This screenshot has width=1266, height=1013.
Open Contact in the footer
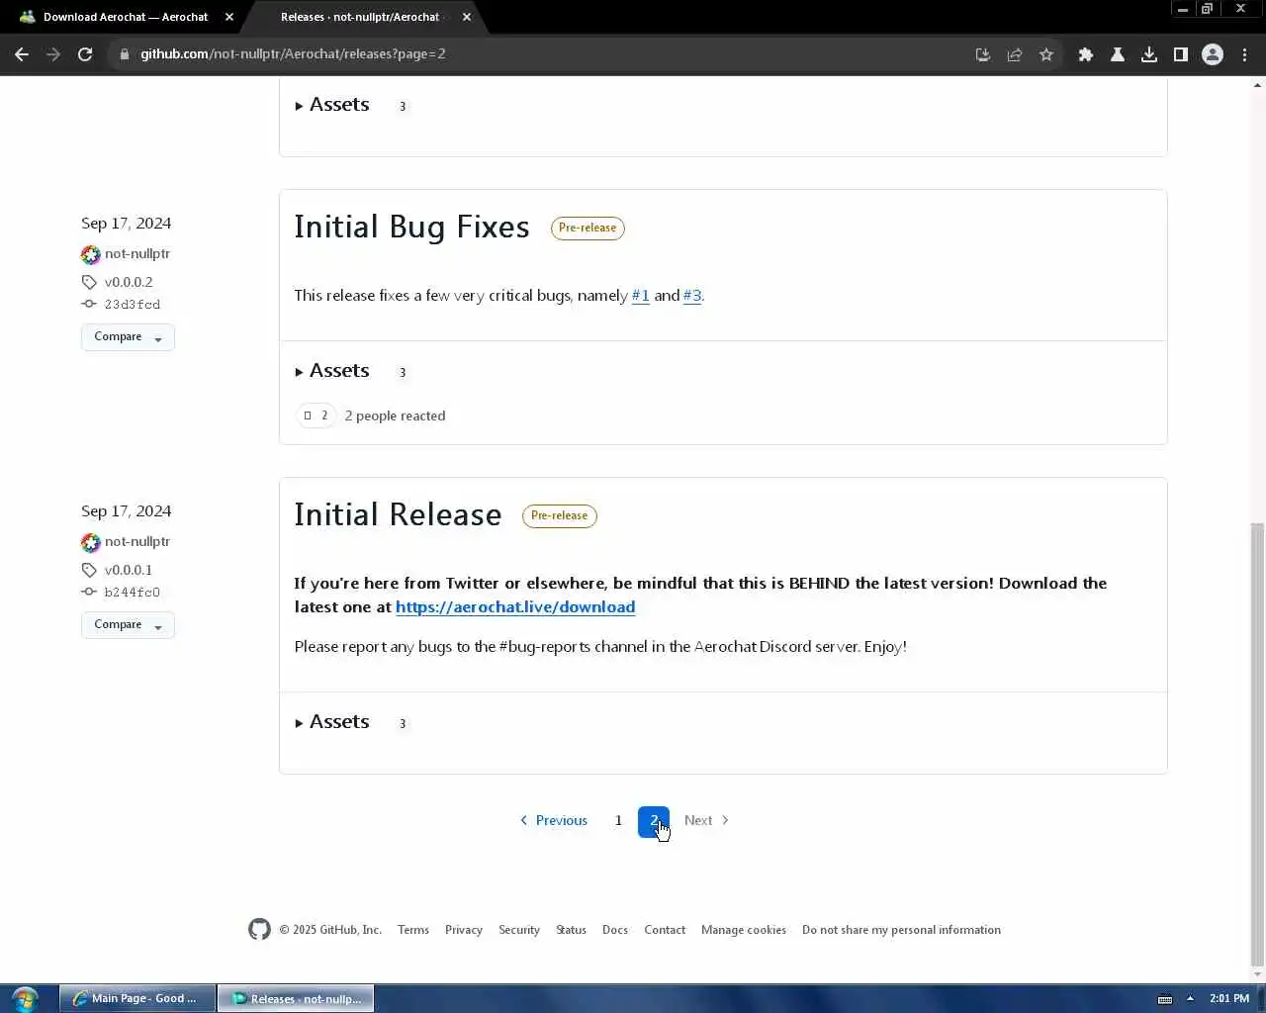click(665, 930)
